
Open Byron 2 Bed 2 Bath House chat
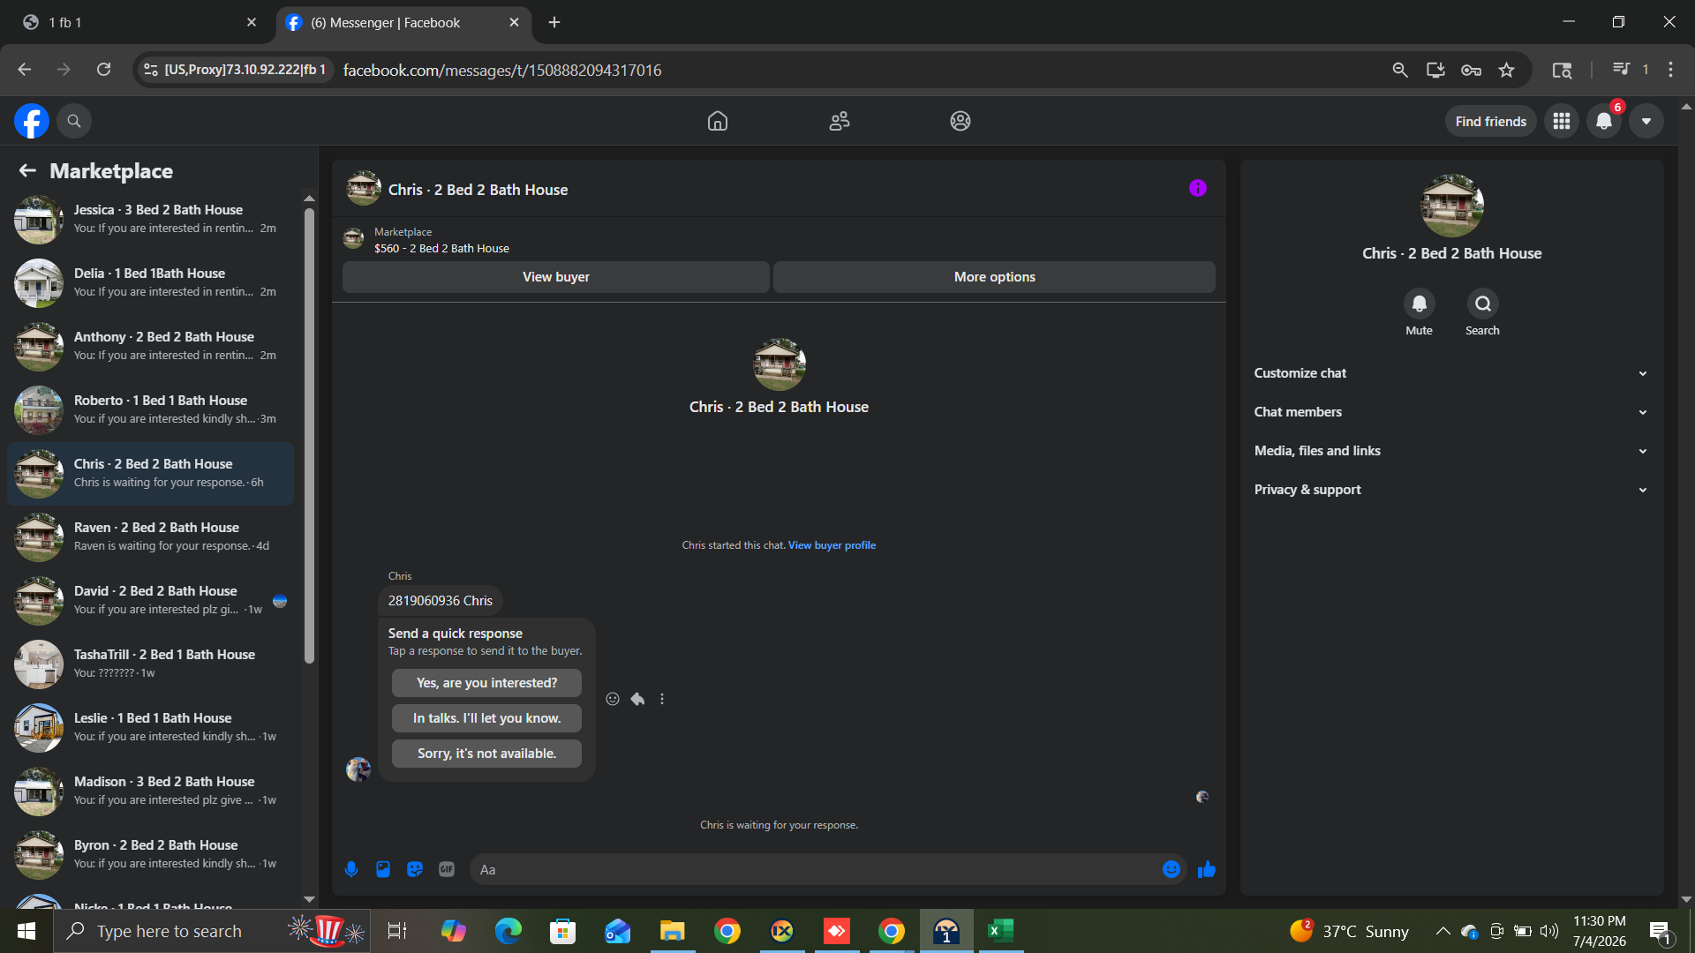(x=150, y=854)
